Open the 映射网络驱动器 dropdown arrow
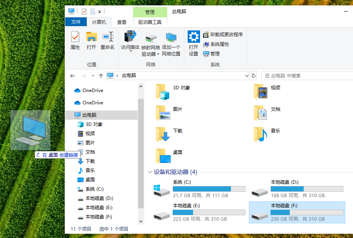The height and width of the screenshot is (238, 353). tap(158, 54)
